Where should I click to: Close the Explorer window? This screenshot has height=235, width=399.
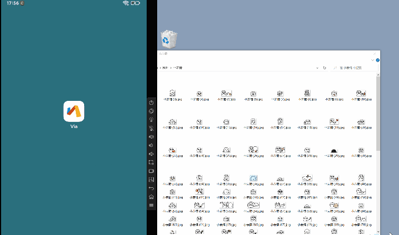375,54
